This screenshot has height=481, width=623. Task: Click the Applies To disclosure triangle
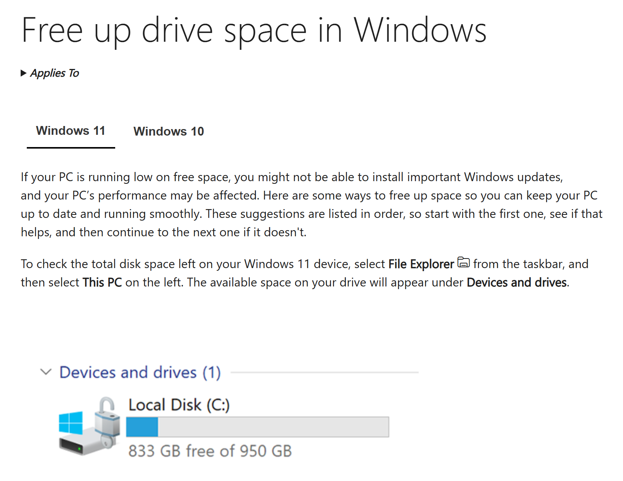[23, 73]
